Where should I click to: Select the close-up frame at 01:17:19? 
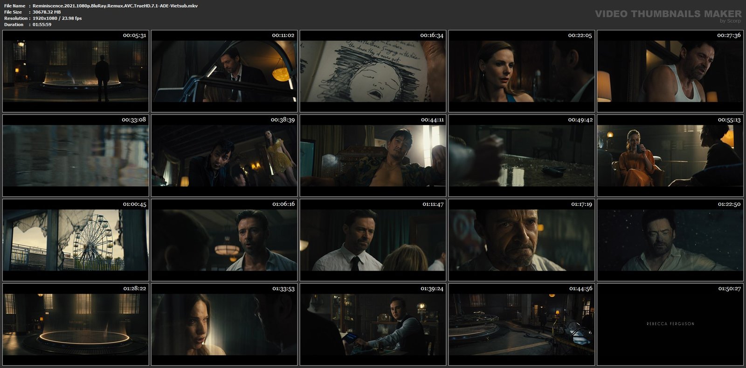522,240
